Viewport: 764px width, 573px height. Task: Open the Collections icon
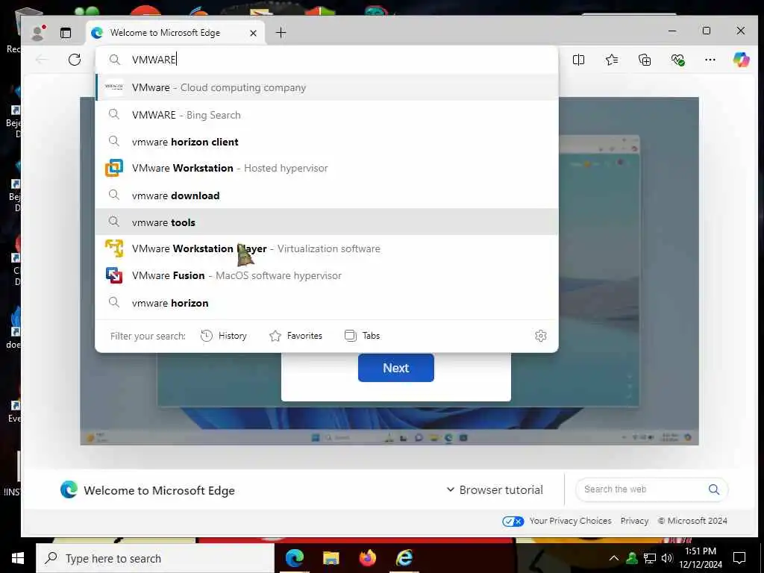[x=645, y=60]
